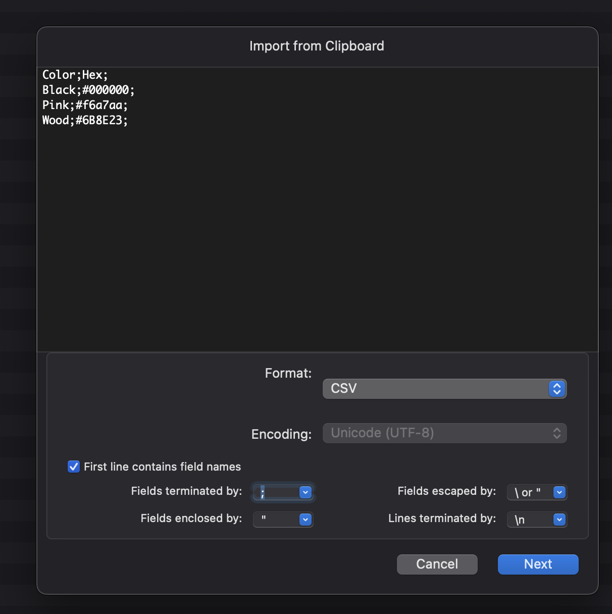Click the Pink;#f6a7aa; line in preview
The width and height of the screenshot is (612, 614).
(85, 105)
